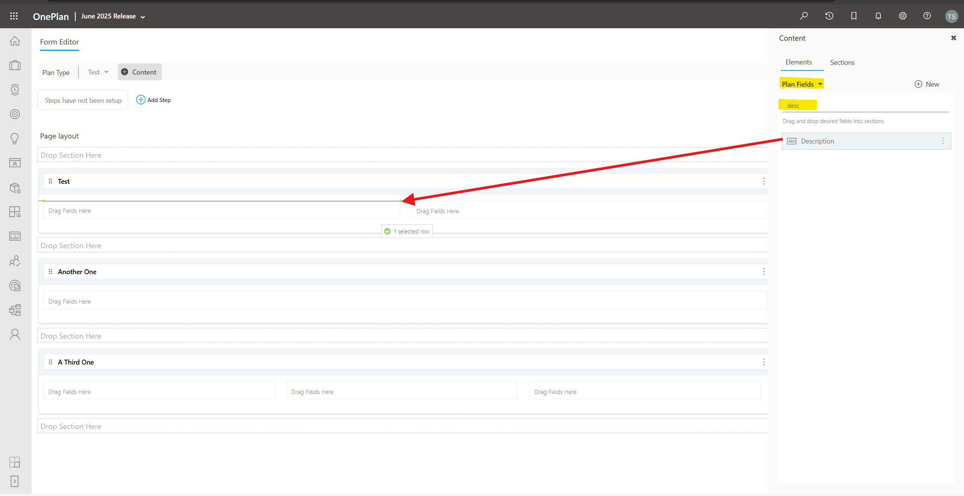The image size is (964, 496).
Task: Switch to the Elements tab
Action: 798,62
